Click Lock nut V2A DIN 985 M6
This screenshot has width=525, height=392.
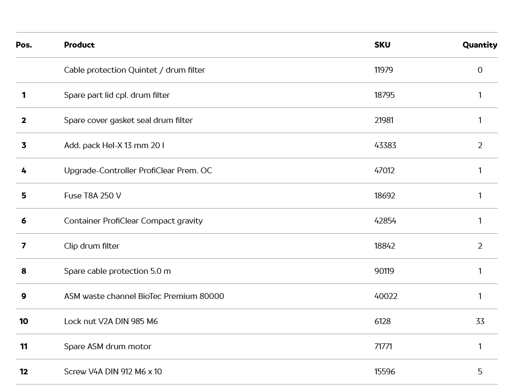111,321
